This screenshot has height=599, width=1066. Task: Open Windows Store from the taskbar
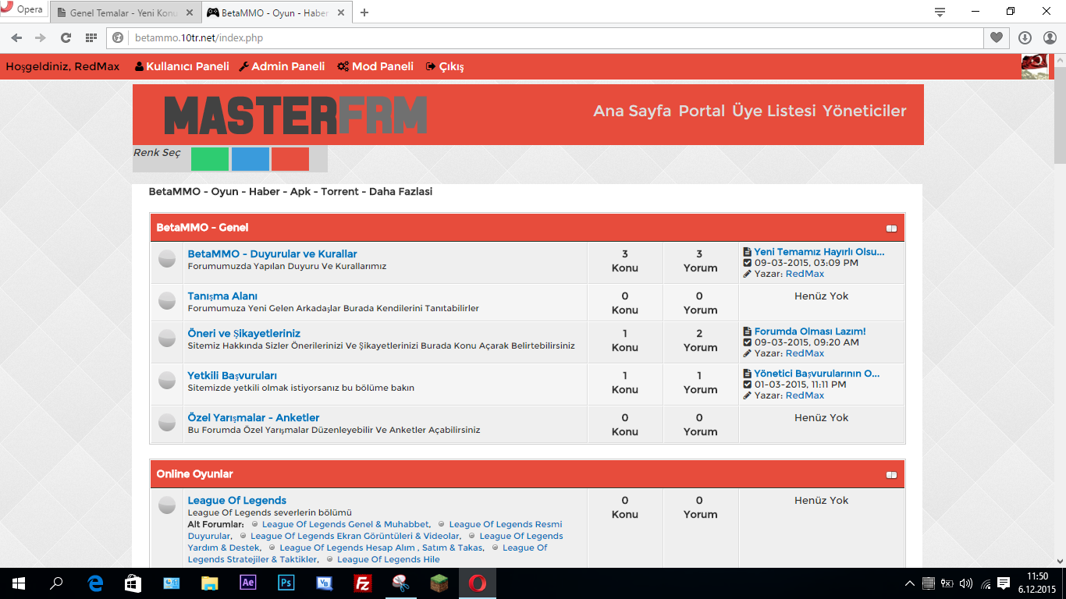pos(133,583)
